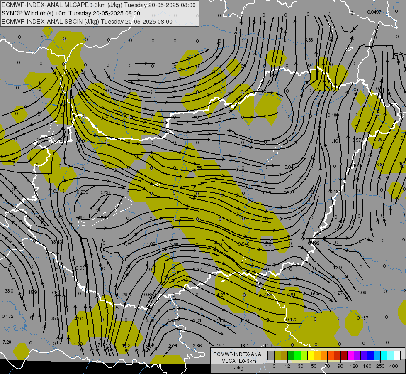
Task: Click the map value 0.0497
Action: (x=374, y=12)
